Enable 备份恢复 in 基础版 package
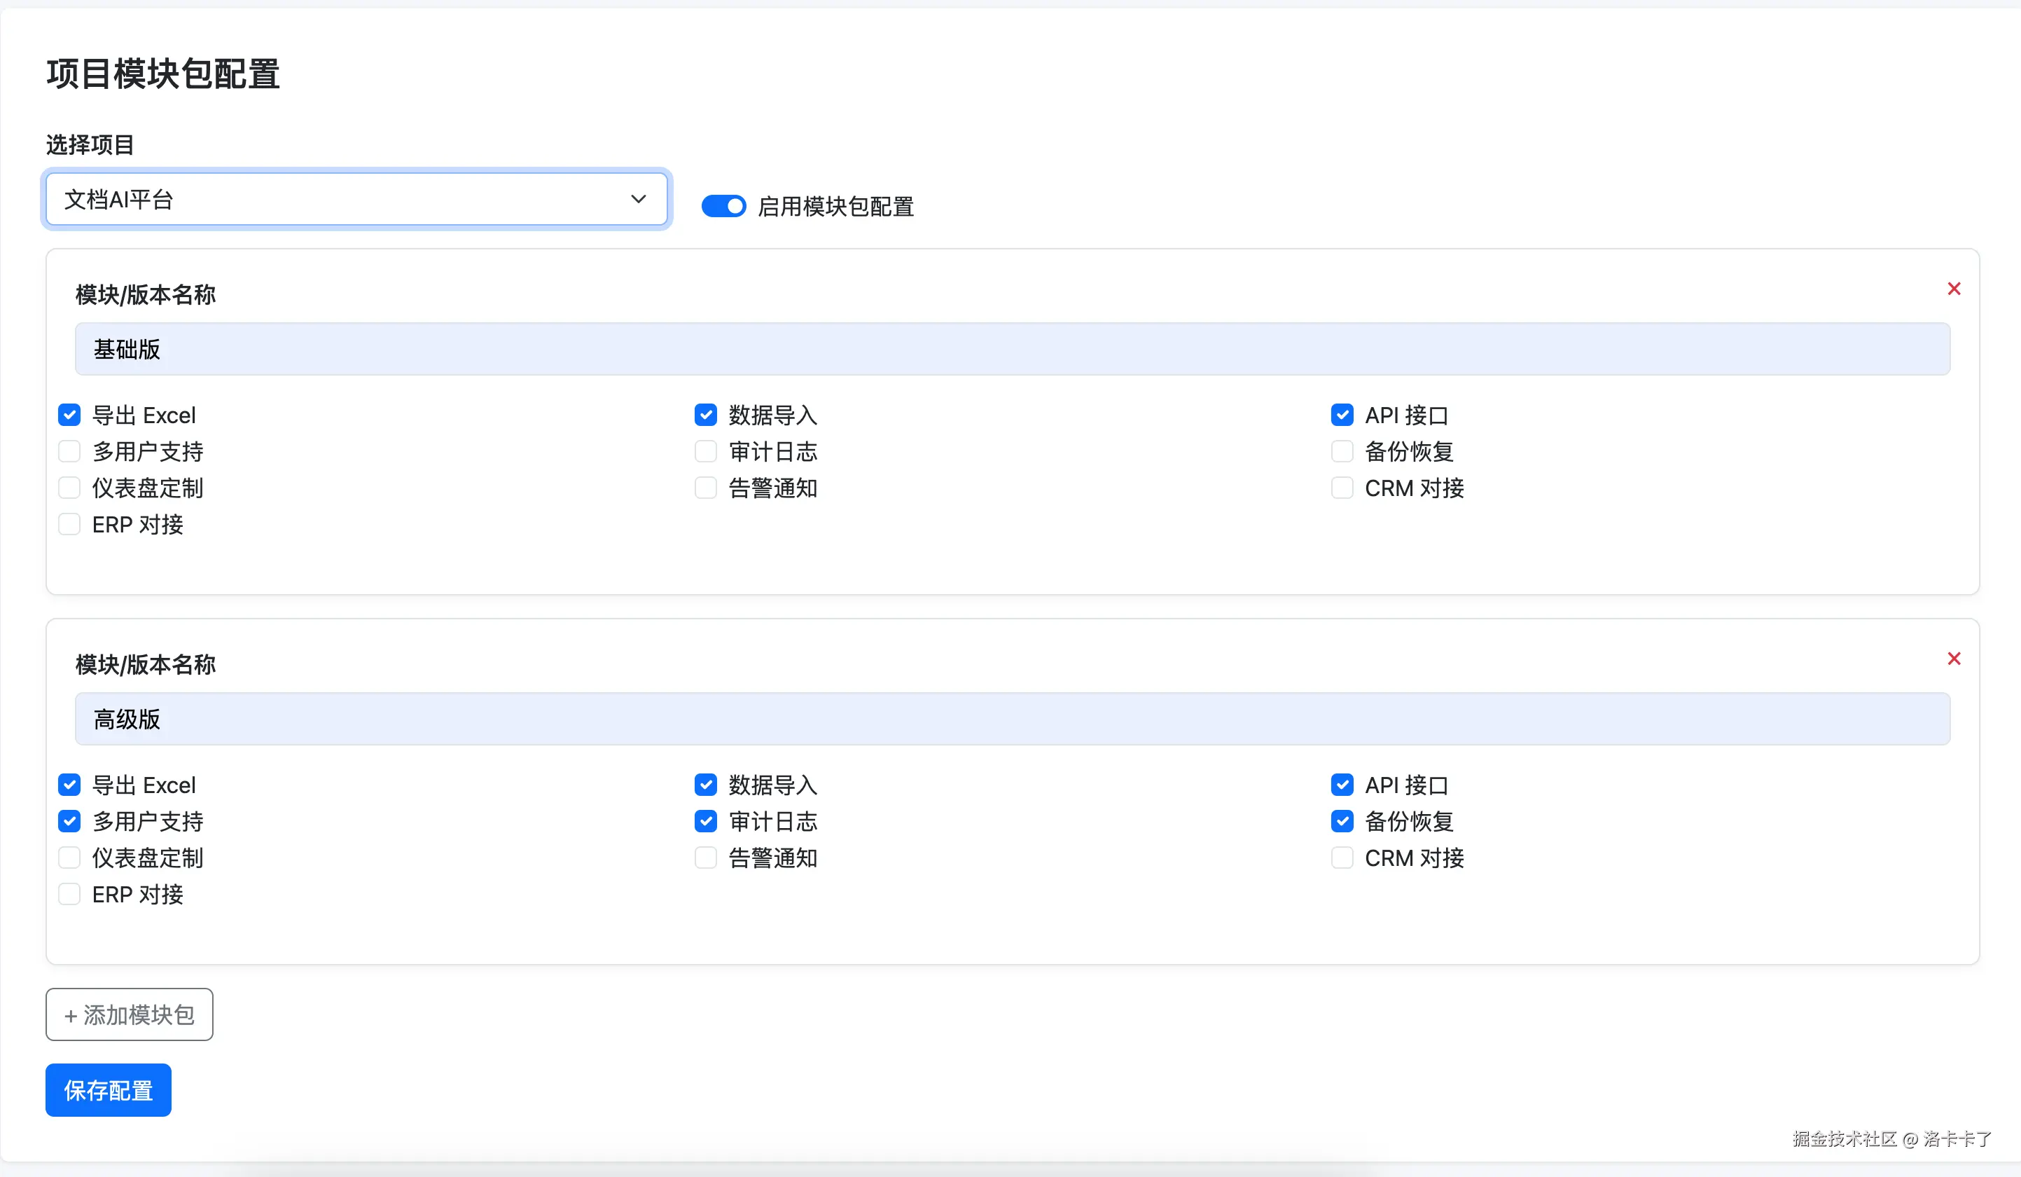 pyautogui.click(x=1342, y=452)
